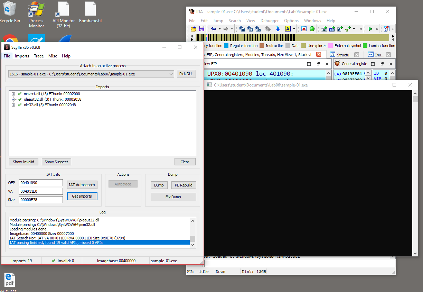Select the Chrome desktop icon
The width and height of the screenshot is (423, 292).
point(10,39)
